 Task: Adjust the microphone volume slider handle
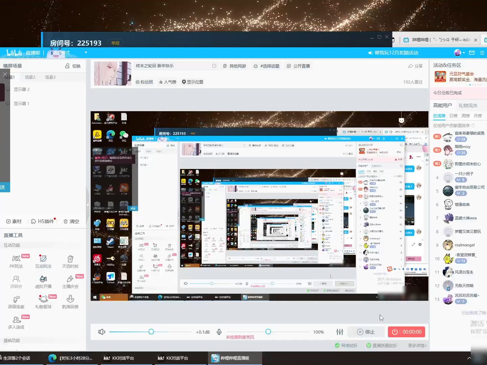[268, 332]
